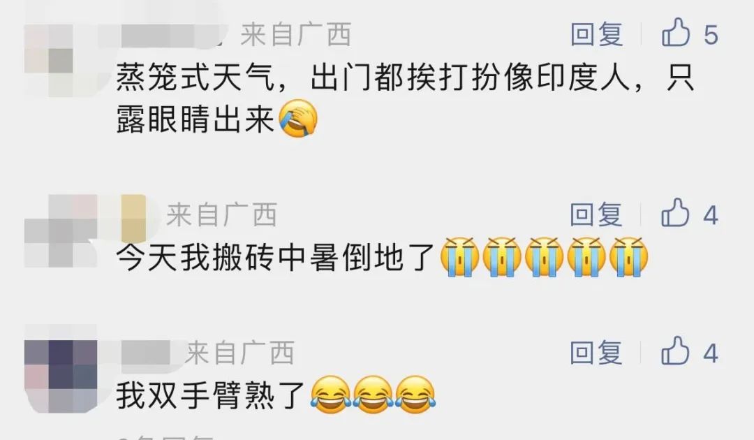This screenshot has height=440, width=754.
Task: Click the facepalm laughing emoji after 露眼睛出来
Action: [x=298, y=119]
